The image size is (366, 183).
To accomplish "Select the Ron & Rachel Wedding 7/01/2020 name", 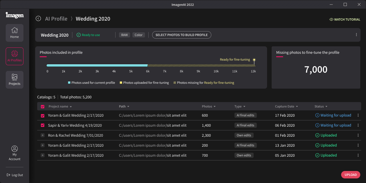I will 75,135.
